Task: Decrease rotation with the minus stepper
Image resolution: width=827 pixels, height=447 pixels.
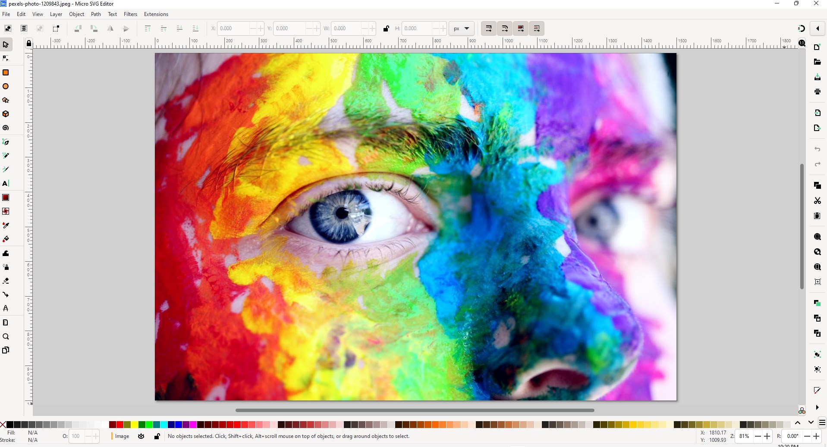Action: pyautogui.click(x=807, y=436)
